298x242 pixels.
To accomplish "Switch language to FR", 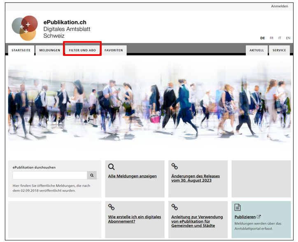I will click(x=272, y=38).
